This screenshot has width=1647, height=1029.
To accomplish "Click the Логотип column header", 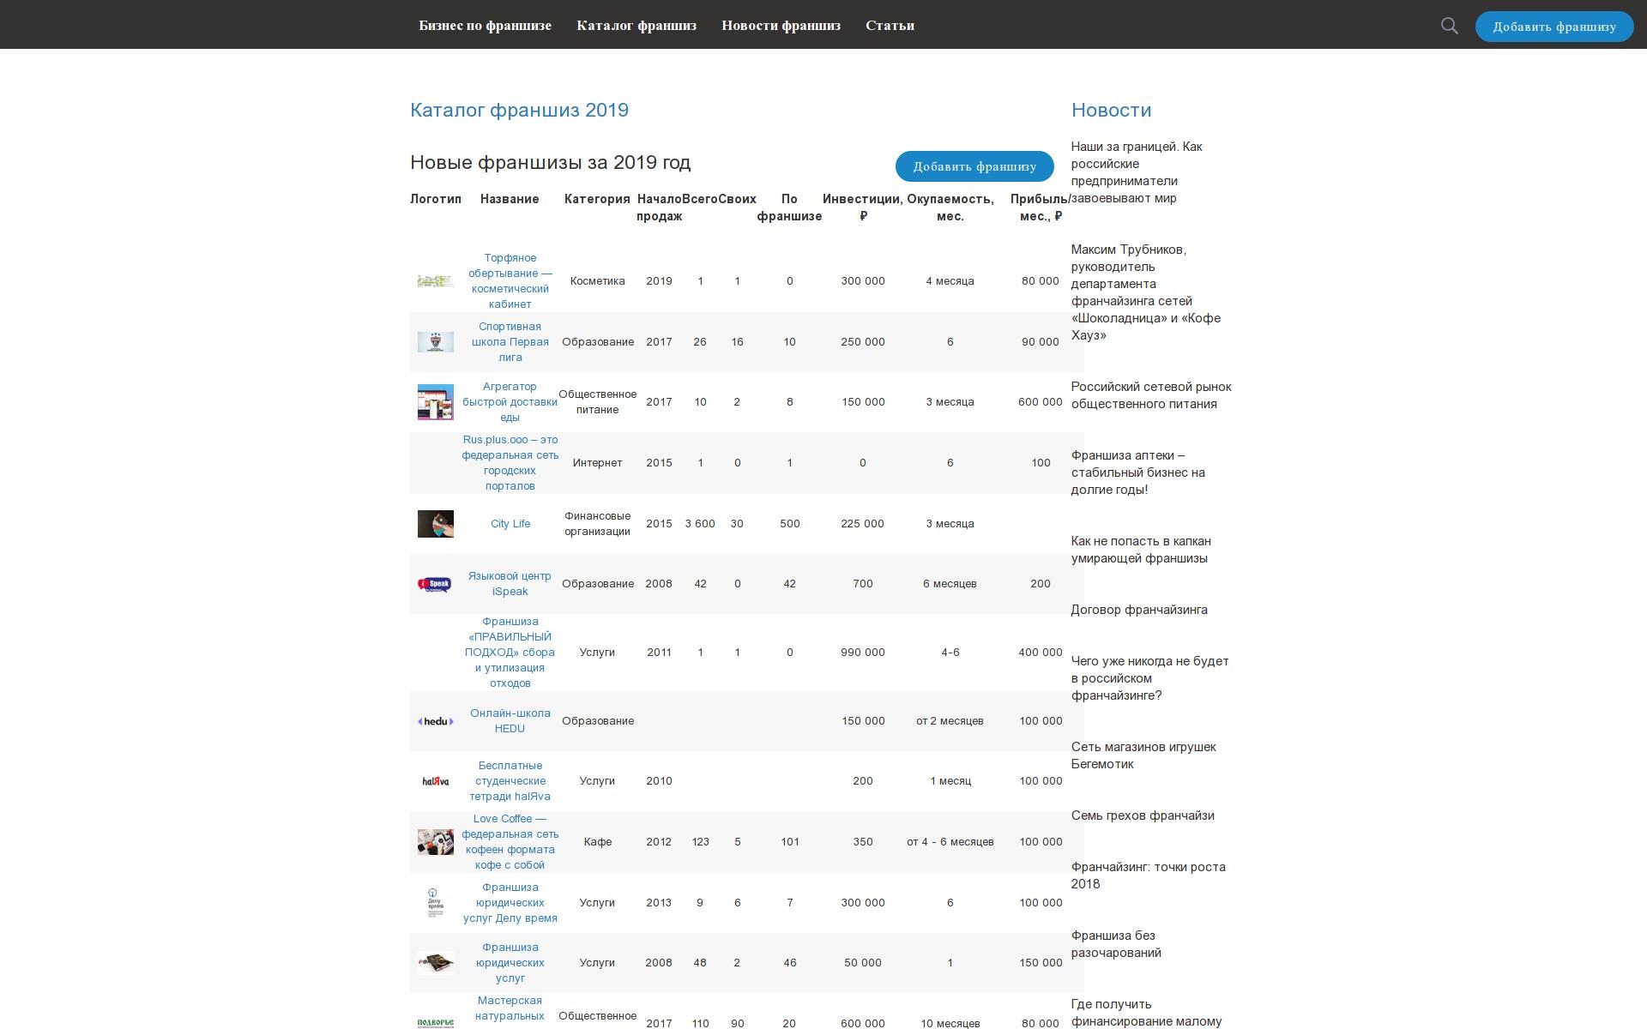I will [x=436, y=199].
